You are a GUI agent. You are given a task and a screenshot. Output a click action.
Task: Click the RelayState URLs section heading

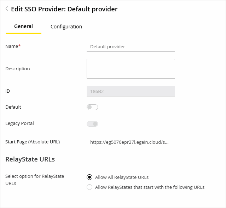(x=30, y=159)
